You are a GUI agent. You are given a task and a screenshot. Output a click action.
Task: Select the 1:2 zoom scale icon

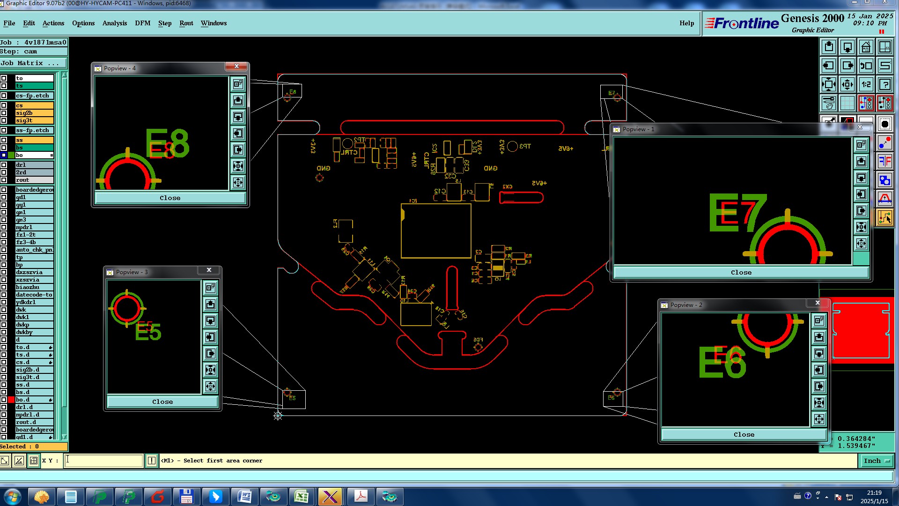click(x=866, y=84)
